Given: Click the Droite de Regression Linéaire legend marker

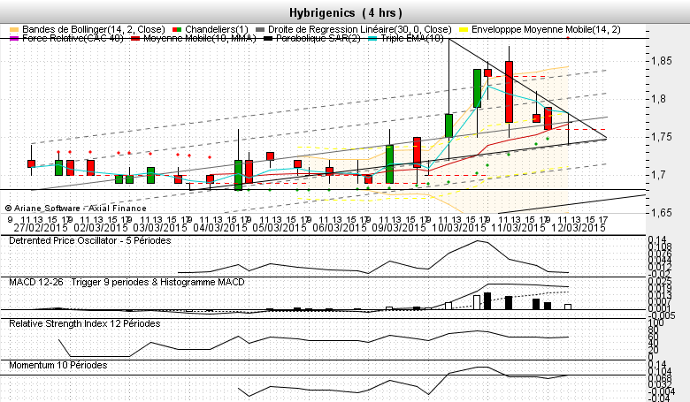Looking at the screenshot, I should pyautogui.click(x=260, y=30).
